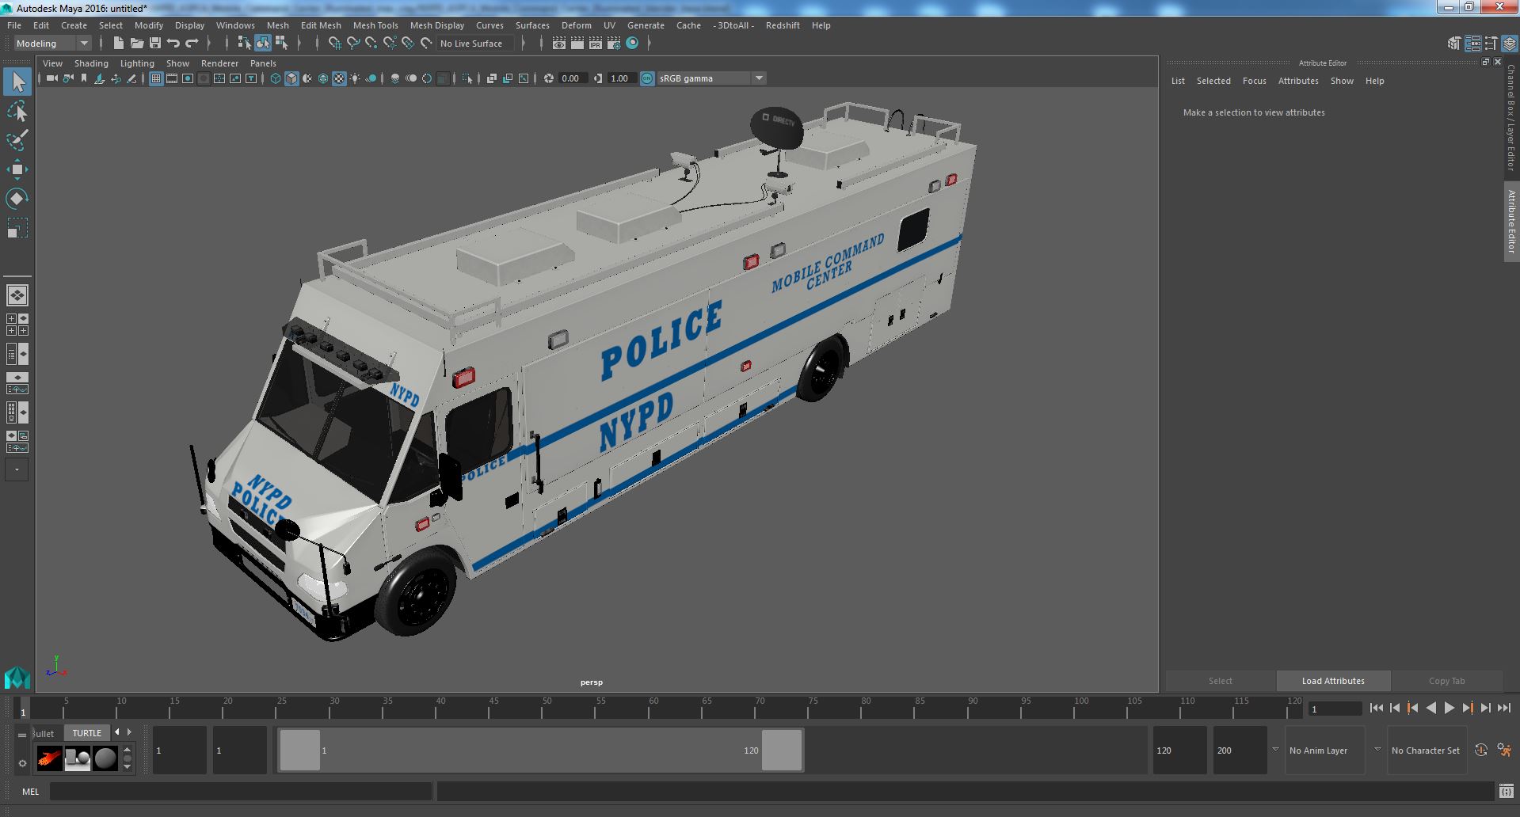Open Render Settings

(x=614, y=44)
